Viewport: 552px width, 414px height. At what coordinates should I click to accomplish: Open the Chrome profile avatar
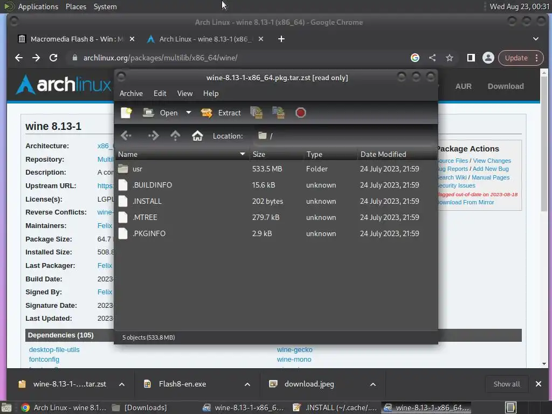click(x=488, y=58)
